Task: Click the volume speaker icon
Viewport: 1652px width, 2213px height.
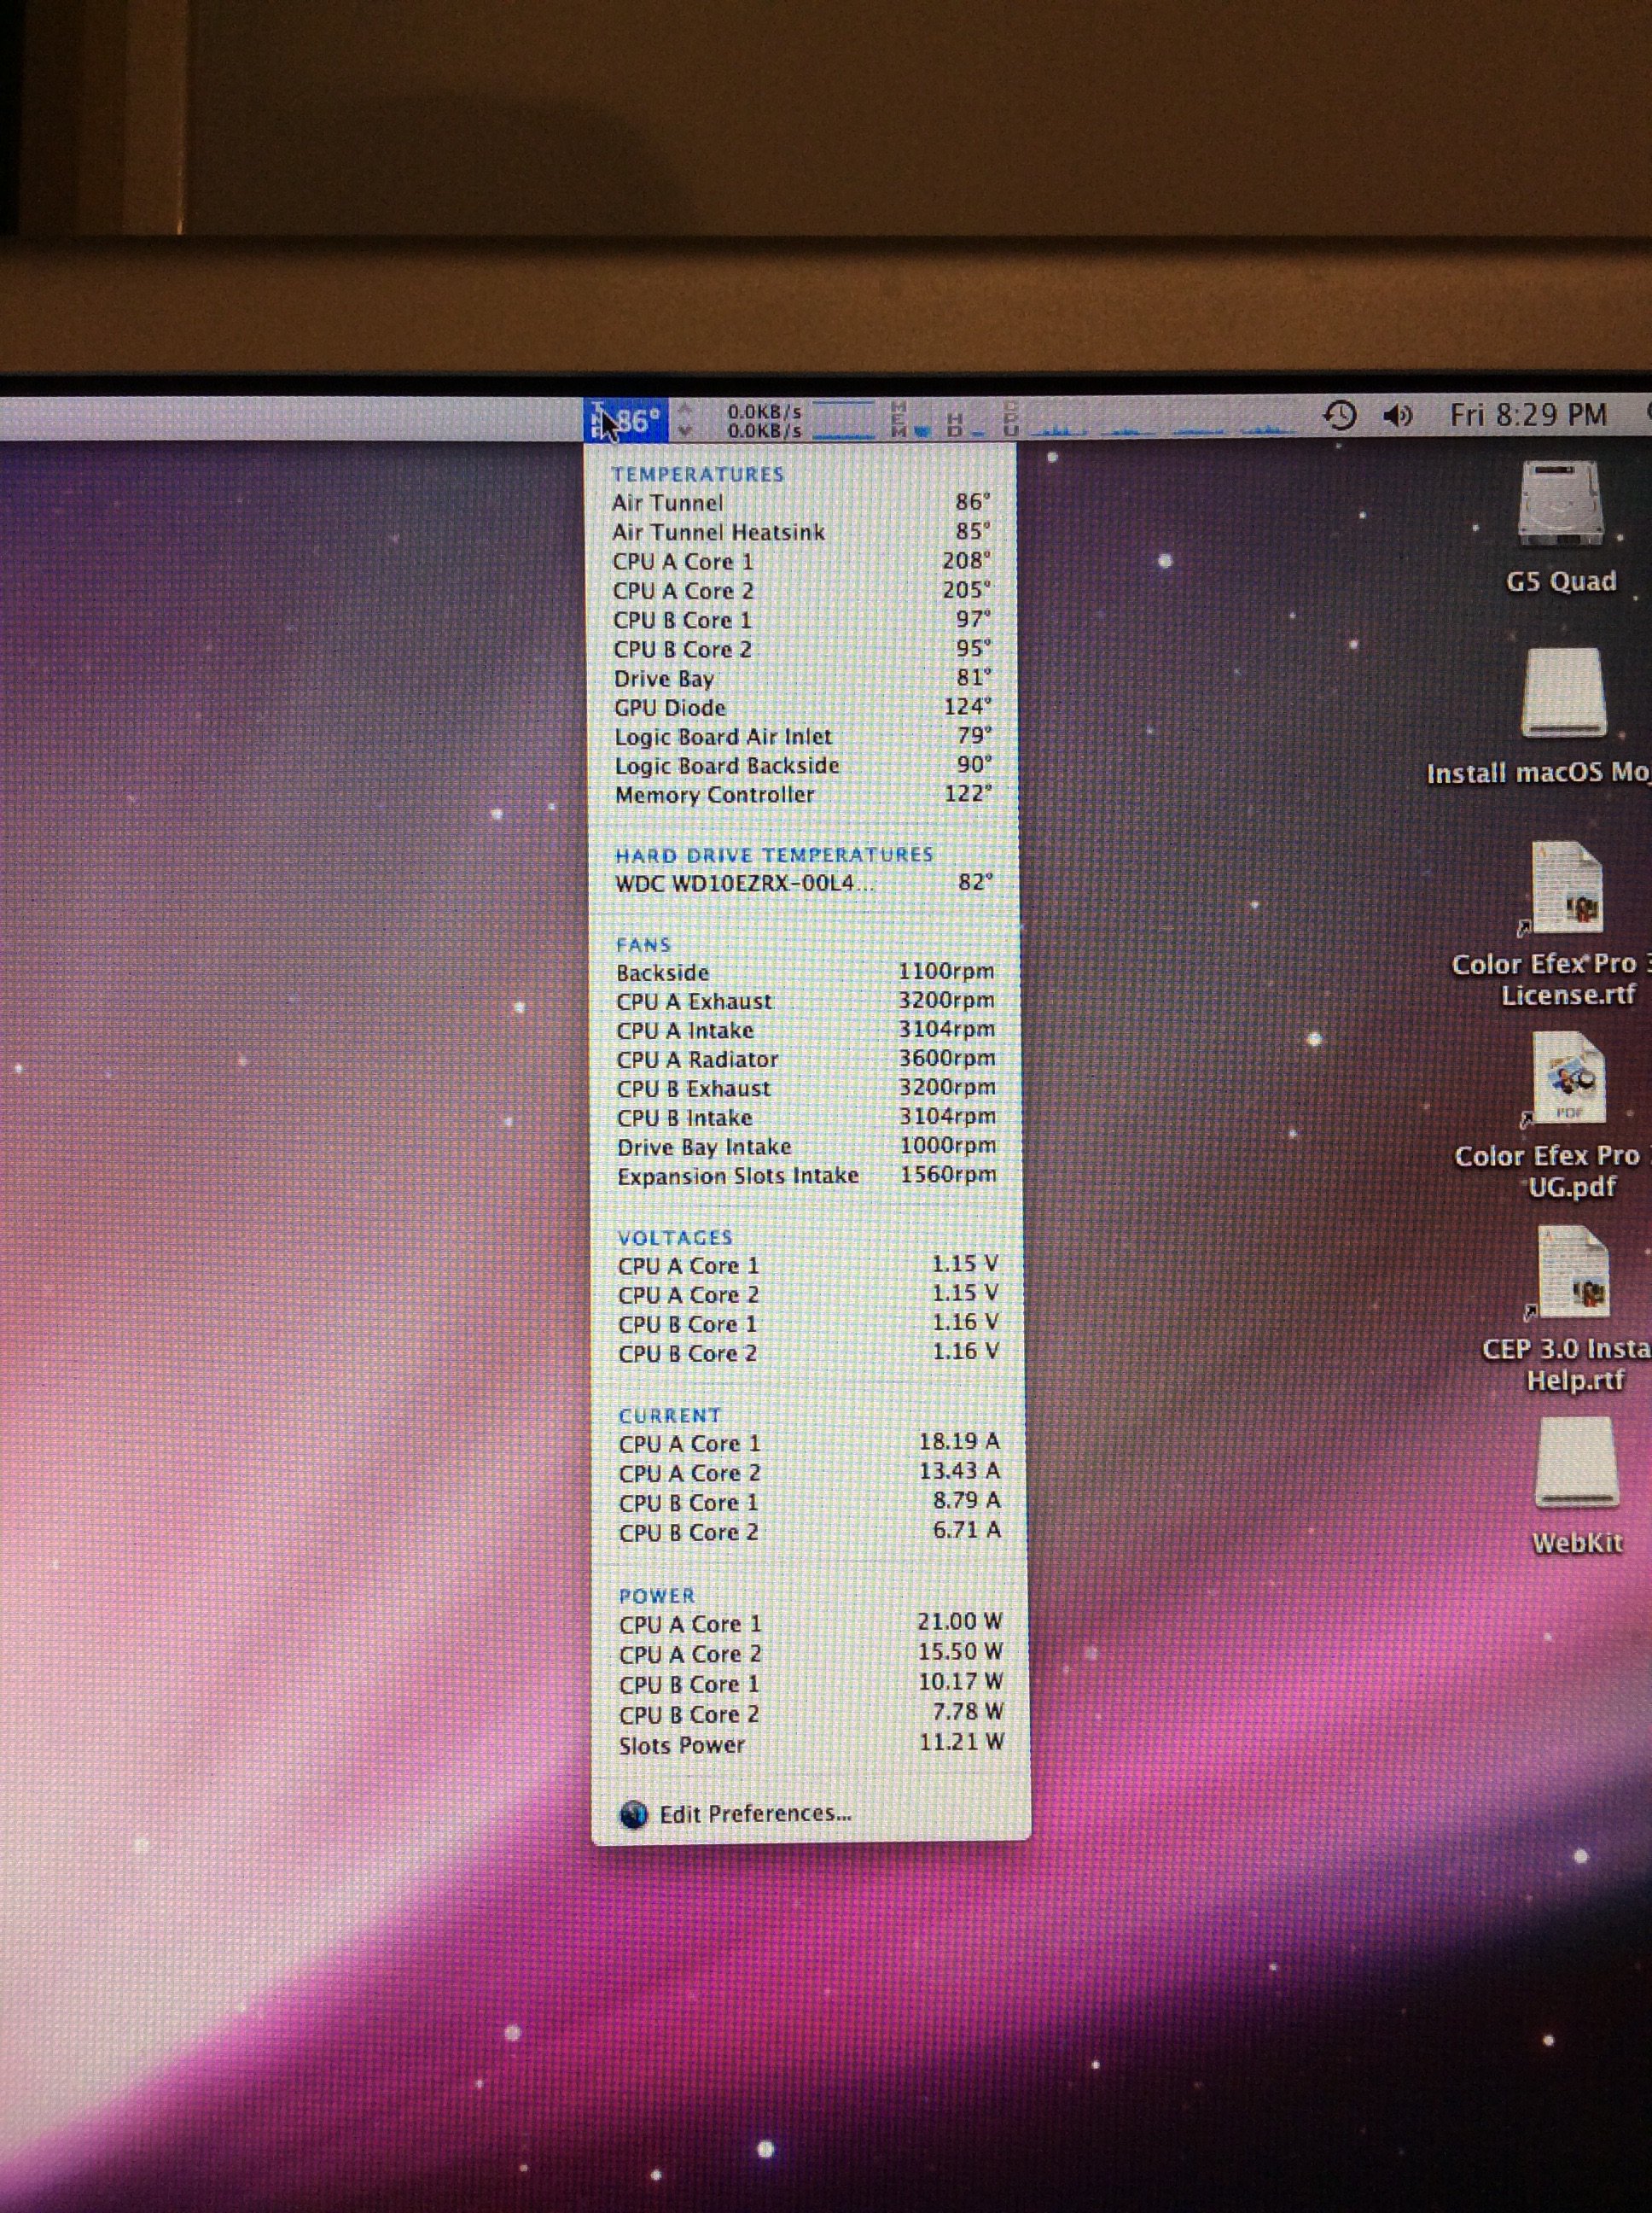Action: (1397, 415)
